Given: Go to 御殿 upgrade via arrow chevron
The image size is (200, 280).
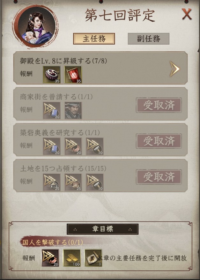Looking at the screenshot, I should [x=174, y=69].
